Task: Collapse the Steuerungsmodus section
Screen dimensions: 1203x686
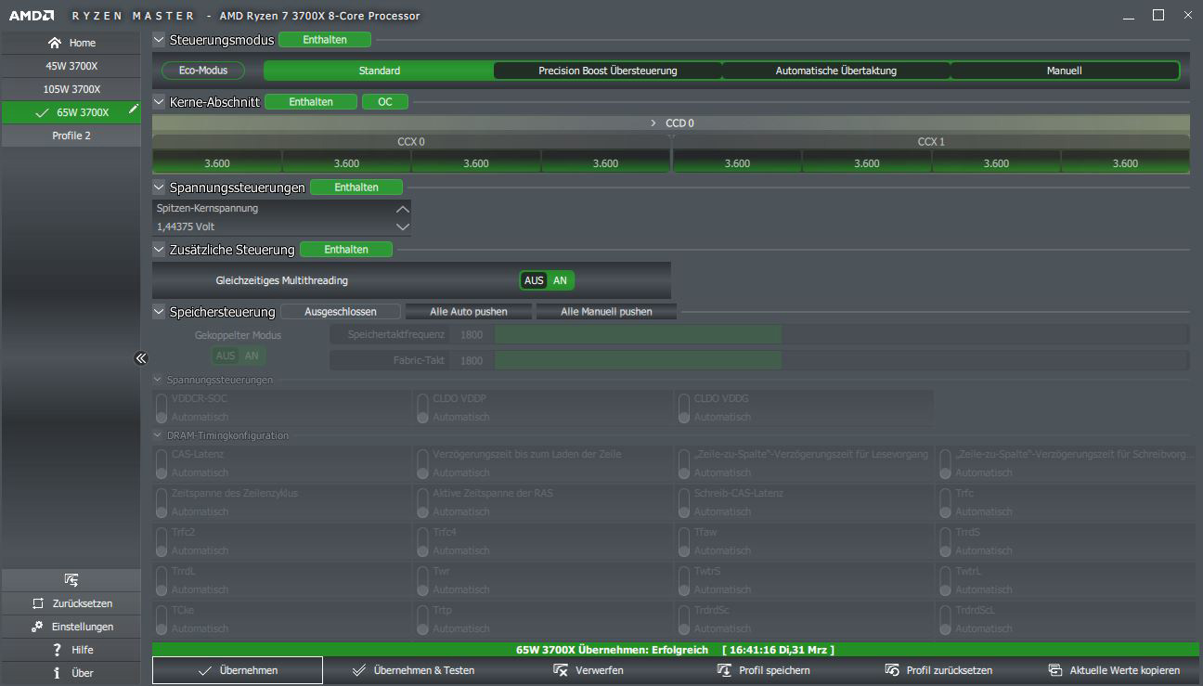Action: pyautogui.click(x=159, y=40)
